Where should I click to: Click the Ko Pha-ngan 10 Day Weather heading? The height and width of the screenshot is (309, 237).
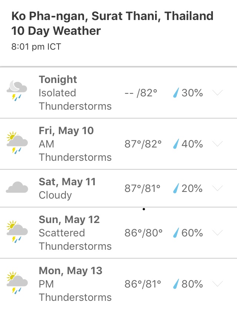pos(113,23)
